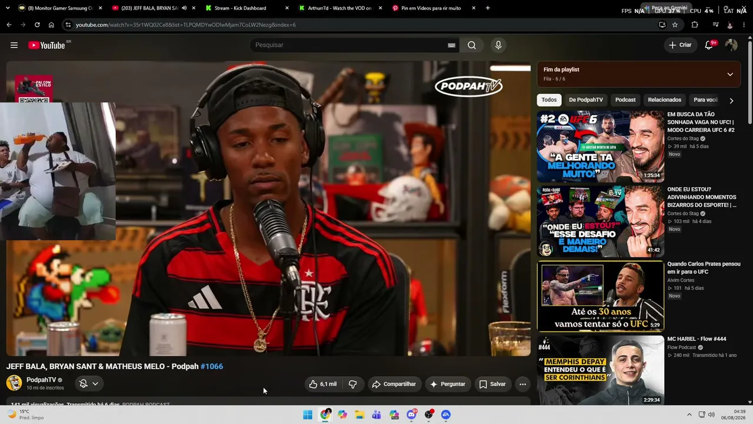
Task: Open the install or cast icon in address bar
Action: pos(662,25)
